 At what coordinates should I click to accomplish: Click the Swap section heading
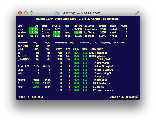[x=113, y=26]
